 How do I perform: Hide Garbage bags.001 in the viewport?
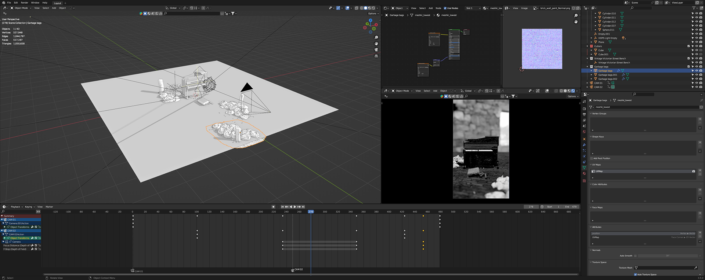[697, 75]
